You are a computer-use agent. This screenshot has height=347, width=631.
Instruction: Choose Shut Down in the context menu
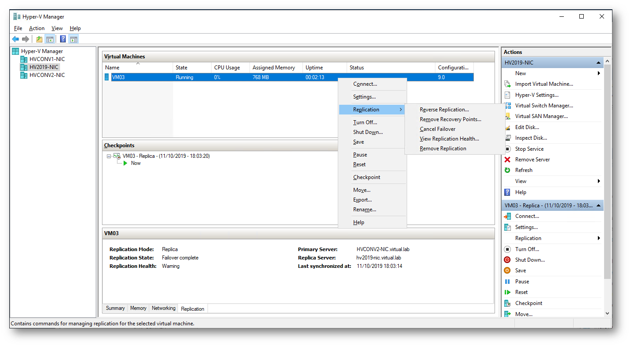coord(372,132)
